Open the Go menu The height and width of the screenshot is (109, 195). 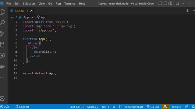click(50, 4)
